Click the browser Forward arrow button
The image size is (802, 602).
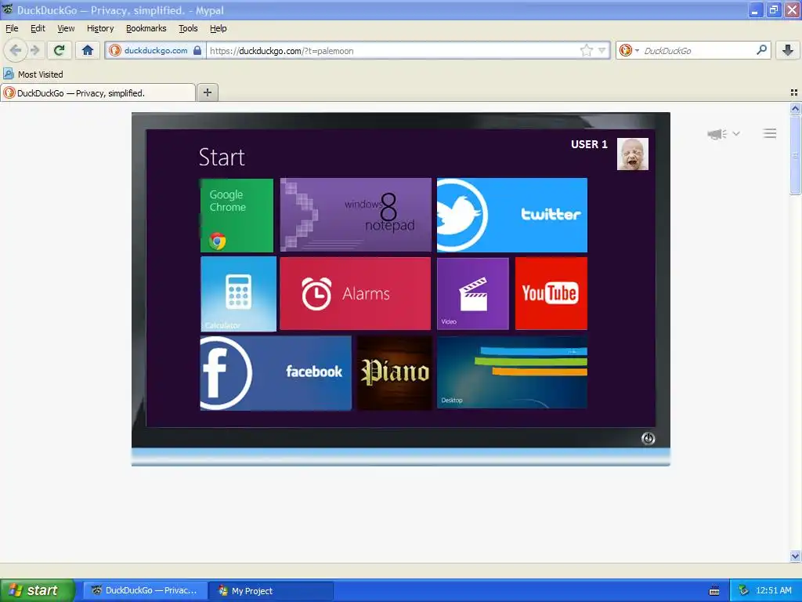[x=34, y=50]
